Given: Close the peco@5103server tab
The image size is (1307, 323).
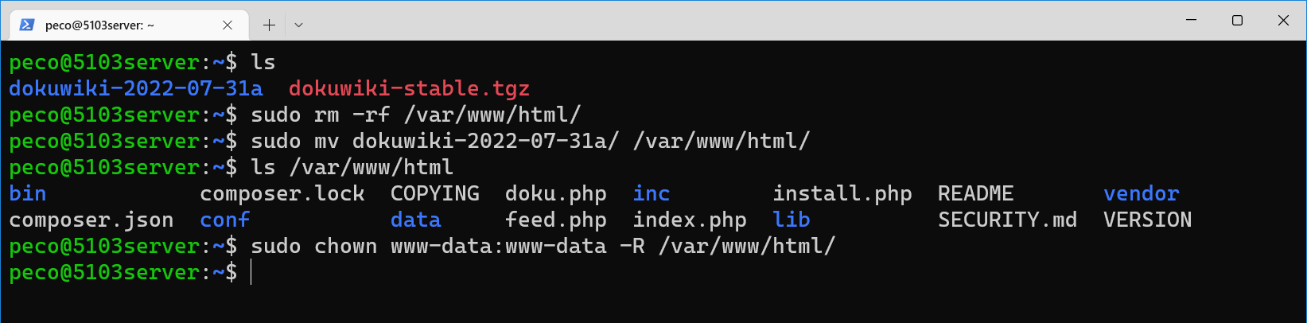Looking at the screenshot, I should [x=228, y=25].
